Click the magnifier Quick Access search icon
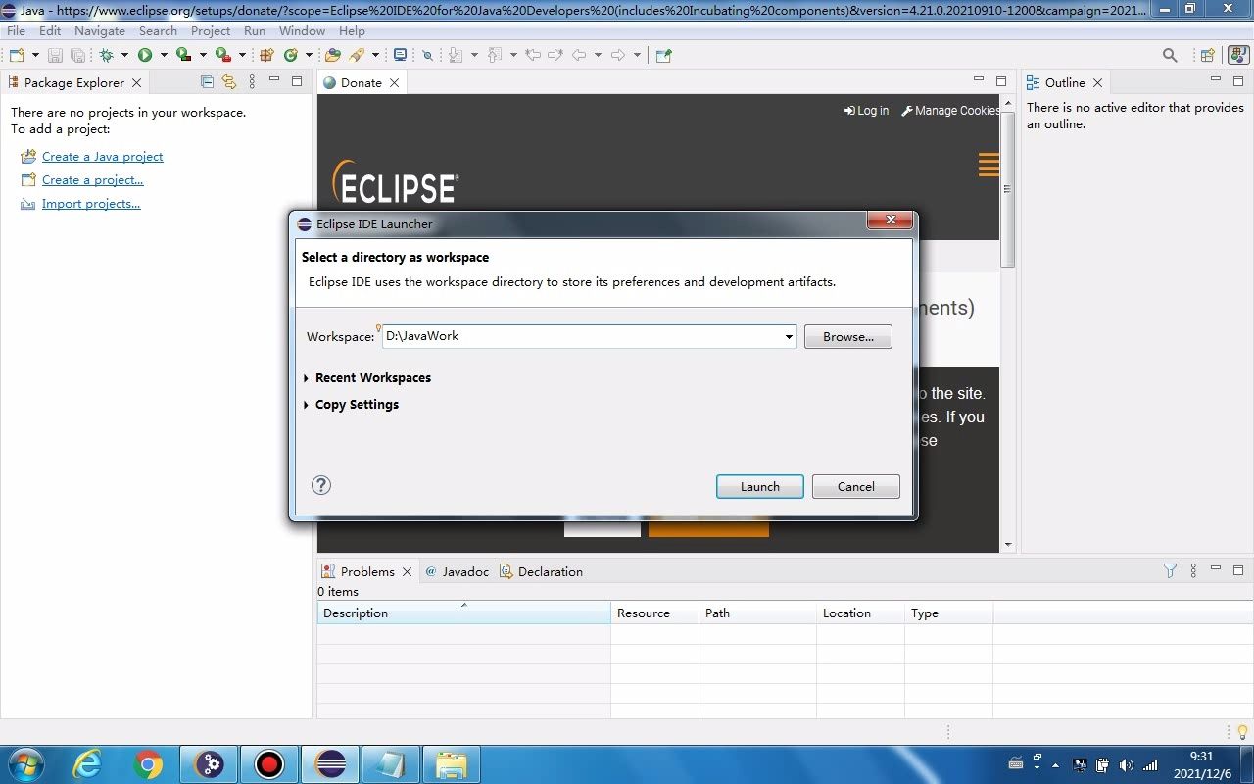 click(1170, 55)
